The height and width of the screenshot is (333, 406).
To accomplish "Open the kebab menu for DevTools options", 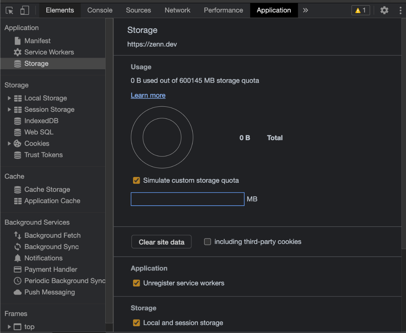I will [x=401, y=10].
